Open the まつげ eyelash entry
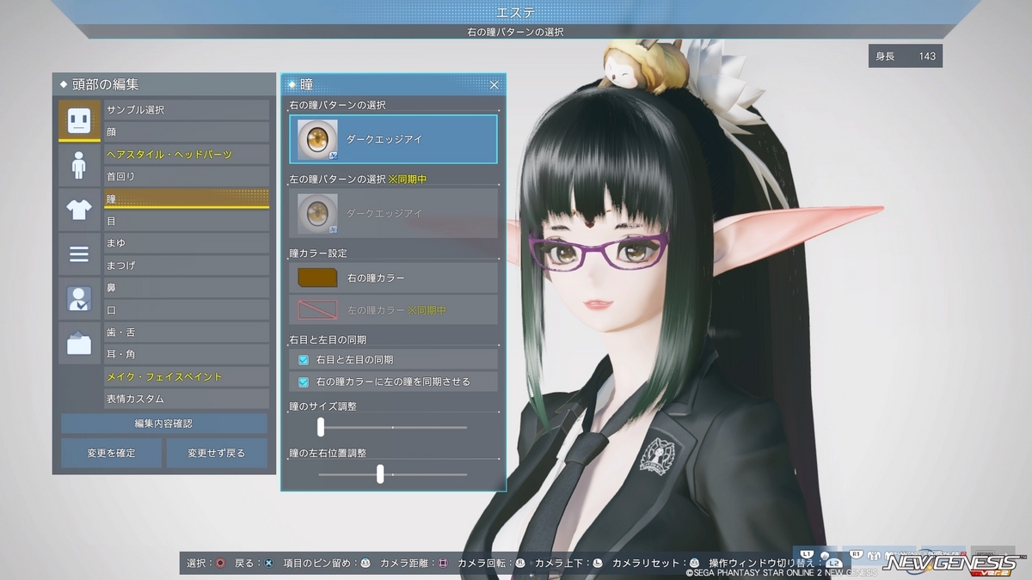Viewport: 1032px width, 580px height. 187,266
